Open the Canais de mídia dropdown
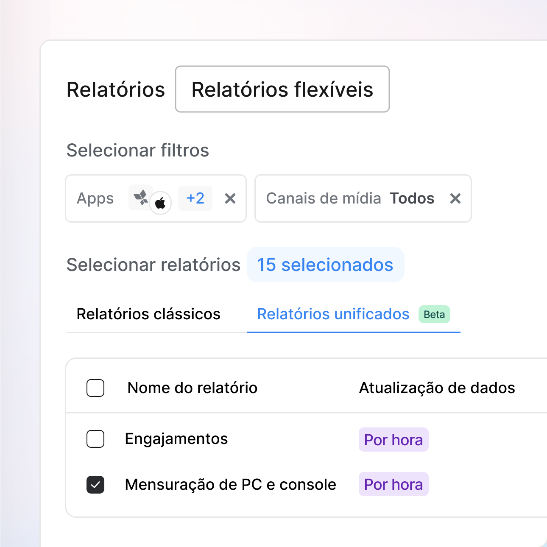547x547 pixels. coord(350,198)
